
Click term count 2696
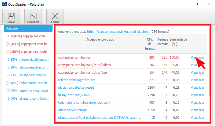pyautogui.click(x=151, y=95)
